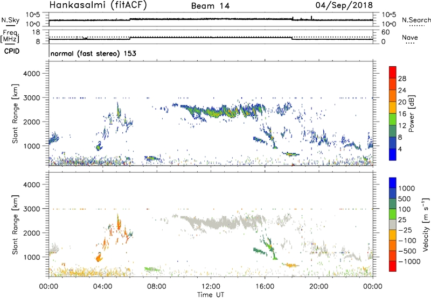The height and width of the screenshot is (298, 431).
Task: Click the 'Beam 14' heading
Action: point(210,6)
